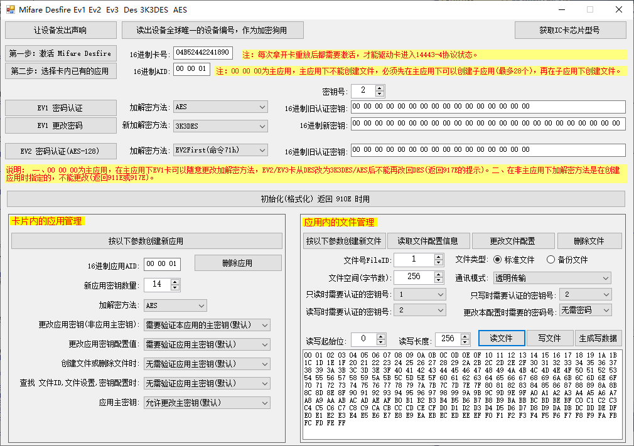Viewport: 634px width, 446px height.
Task: Click 初始化(格式化) 返回 910E 时用 button
Action: [x=316, y=199]
